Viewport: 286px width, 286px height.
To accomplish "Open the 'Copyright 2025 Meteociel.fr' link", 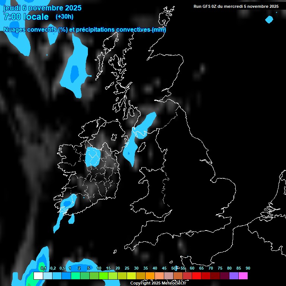I will (x=158, y=283).
